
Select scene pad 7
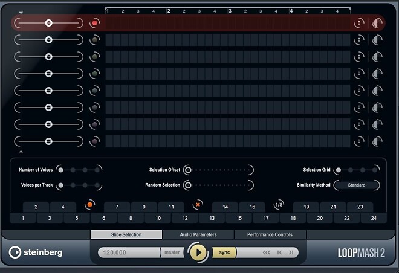click(117, 207)
